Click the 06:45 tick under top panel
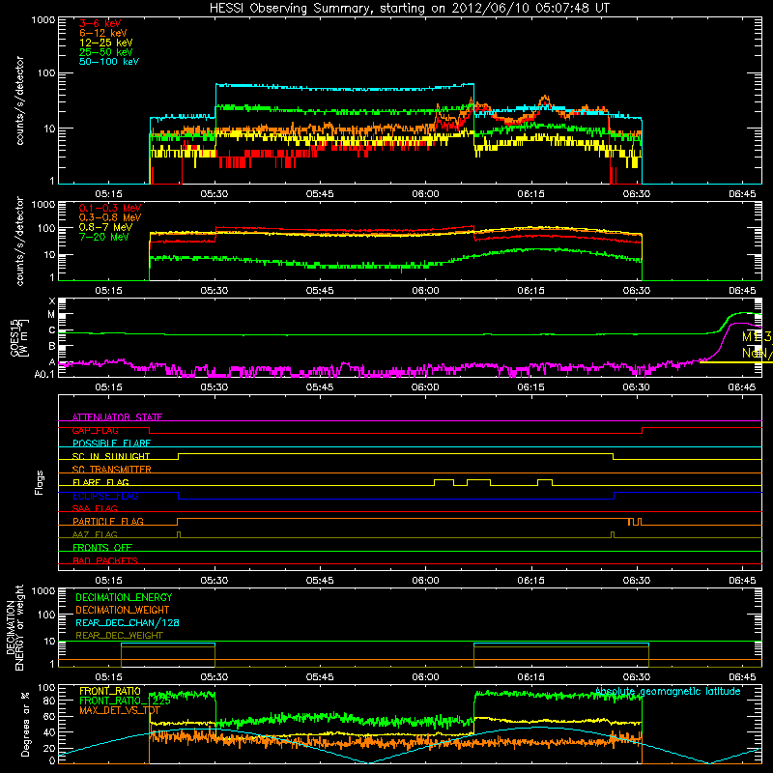The width and height of the screenshot is (773, 773). pos(742,194)
